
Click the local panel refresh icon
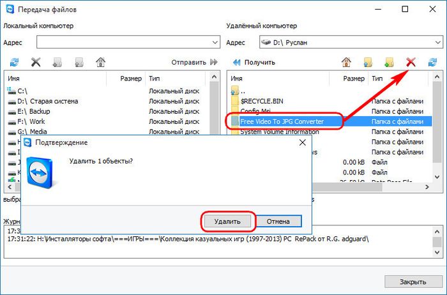(x=14, y=62)
